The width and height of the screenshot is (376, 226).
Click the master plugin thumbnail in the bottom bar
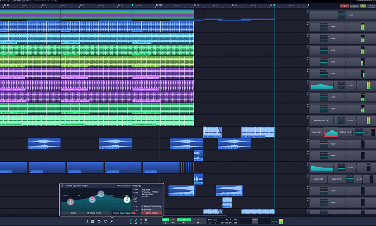click(x=255, y=221)
